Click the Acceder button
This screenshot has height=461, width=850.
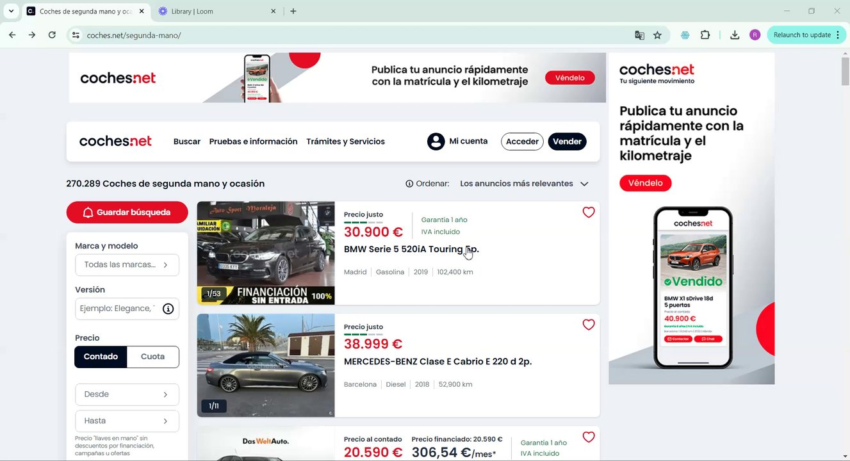tap(522, 142)
